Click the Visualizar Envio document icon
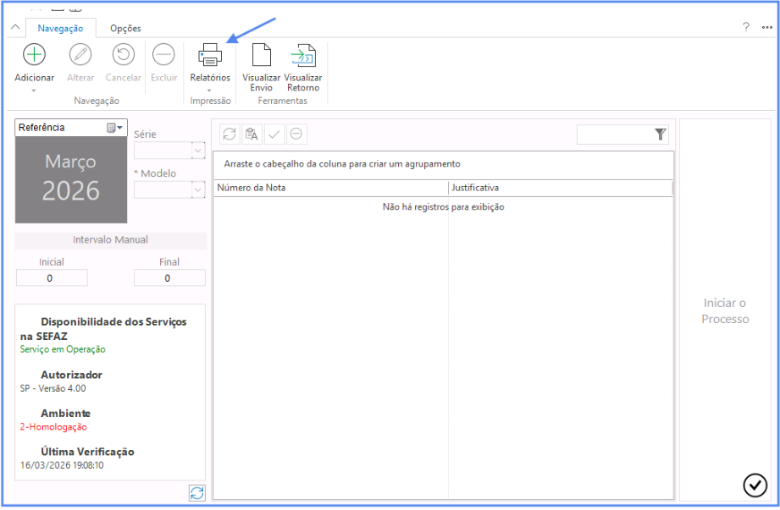This screenshot has height=510, width=780. coord(261,56)
